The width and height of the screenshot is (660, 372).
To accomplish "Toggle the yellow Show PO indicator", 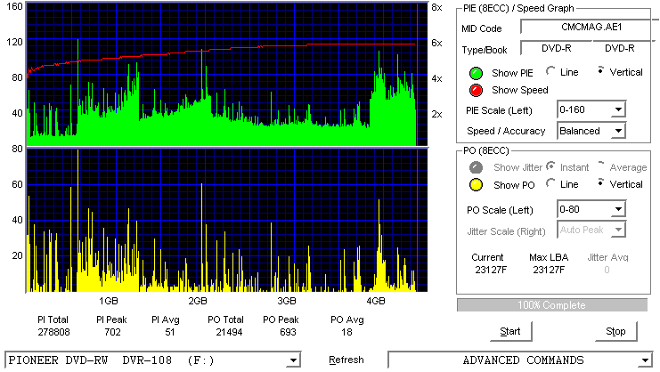I will [x=476, y=185].
